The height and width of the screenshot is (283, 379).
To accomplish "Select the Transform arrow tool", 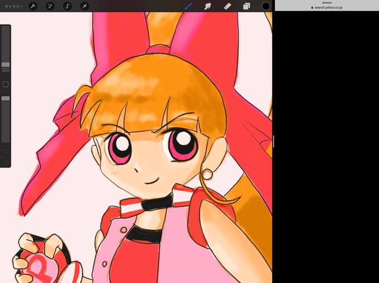I will (x=84, y=6).
